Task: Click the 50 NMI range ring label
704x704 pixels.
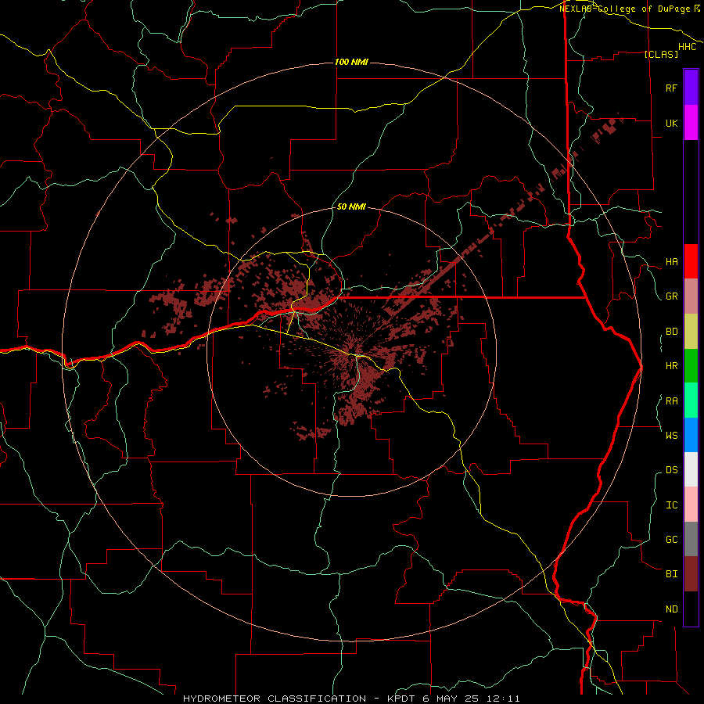Action: coord(351,207)
